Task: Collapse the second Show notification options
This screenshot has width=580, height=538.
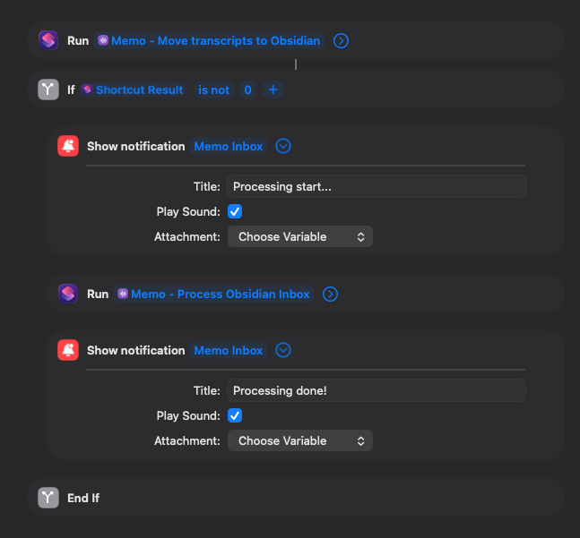Action: (283, 350)
